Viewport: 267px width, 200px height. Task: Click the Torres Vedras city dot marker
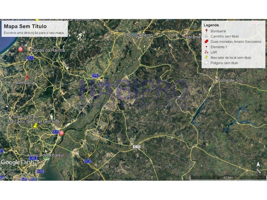click(10, 116)
